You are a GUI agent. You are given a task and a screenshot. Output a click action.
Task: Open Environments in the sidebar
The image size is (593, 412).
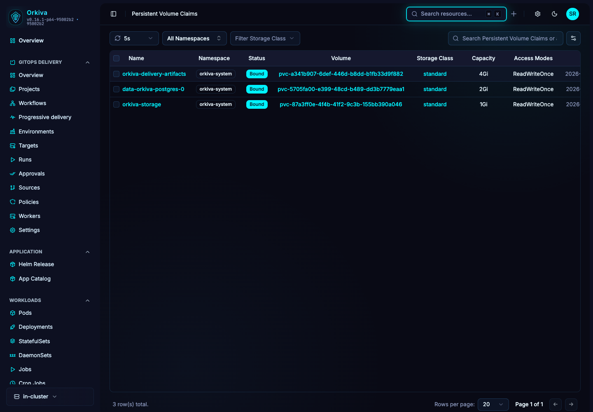point(36,131)
